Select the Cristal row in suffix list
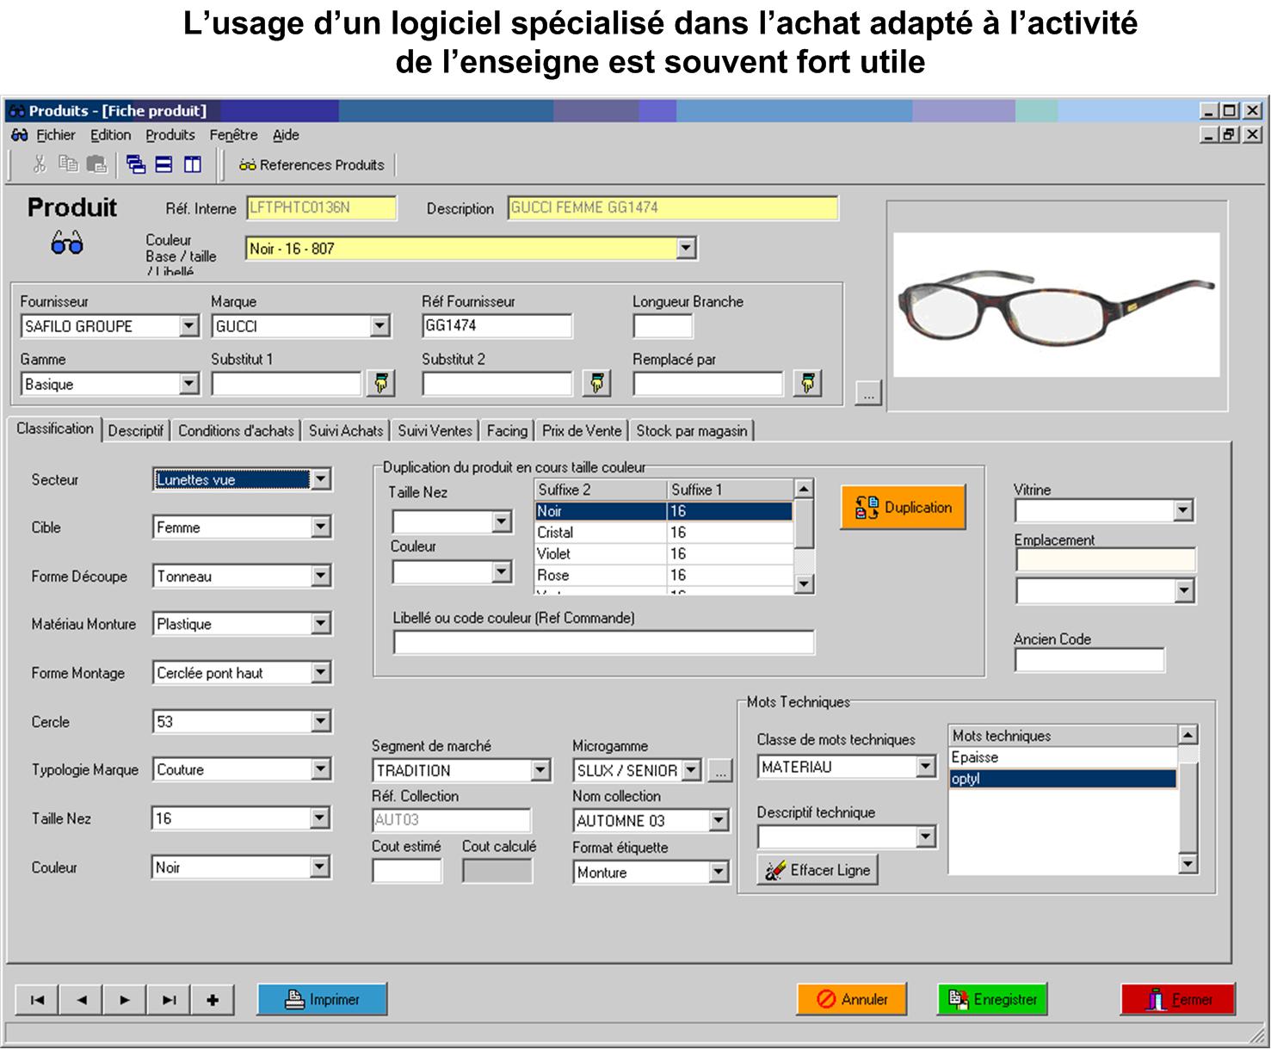Image resolution: width=1271 pixels, height=1049 pixels. [663, 533]
